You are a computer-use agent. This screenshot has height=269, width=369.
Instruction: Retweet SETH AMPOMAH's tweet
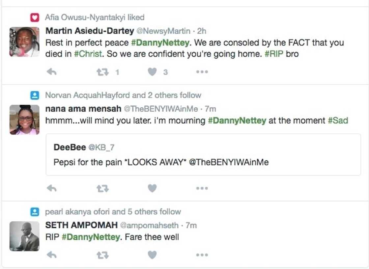[102, 255]
